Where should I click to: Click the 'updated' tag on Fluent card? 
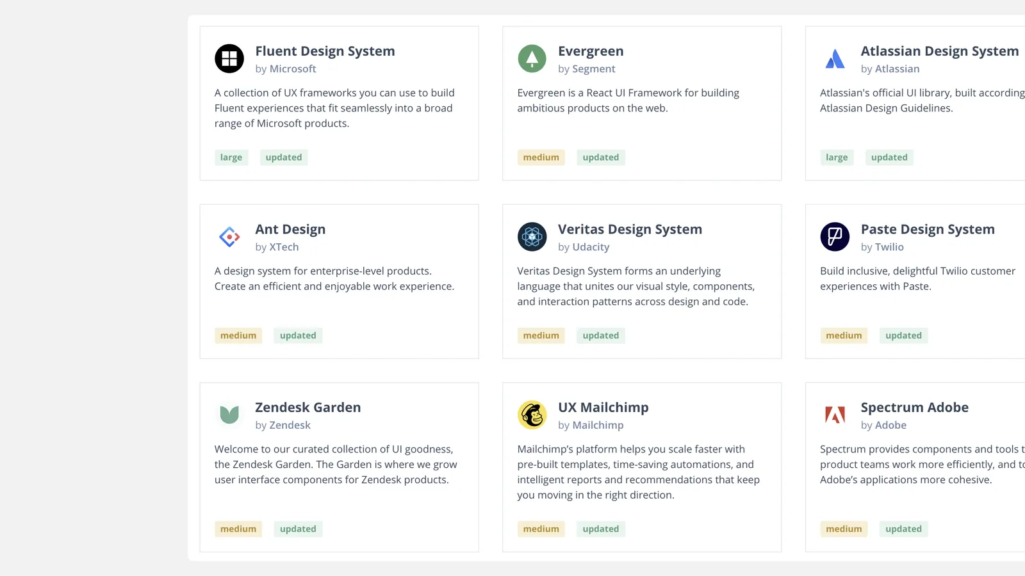coord(284,157)
